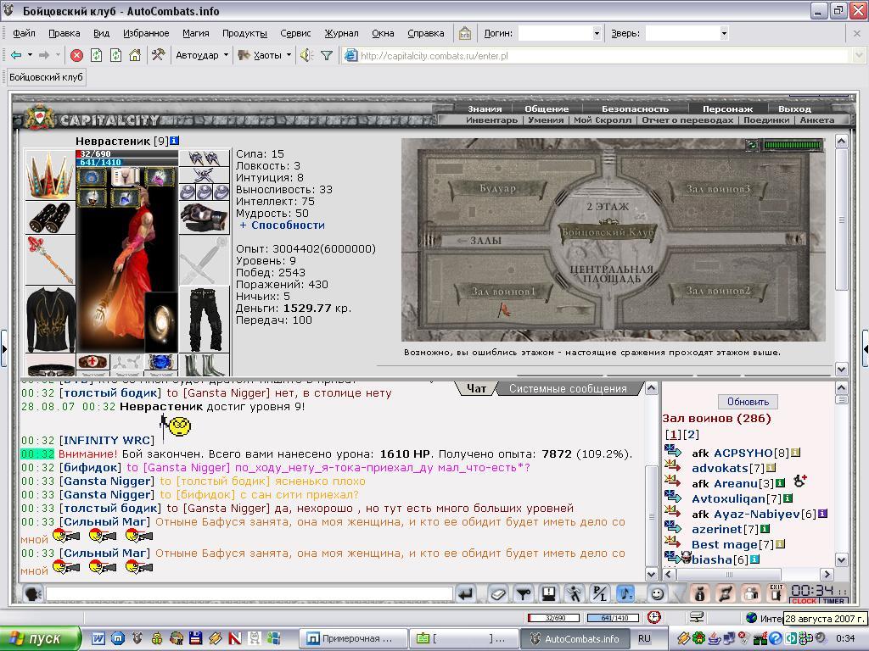869x651 pixels.
Task: Click the RU language indicator in taskbar
Action: click(x=644, y=638)
